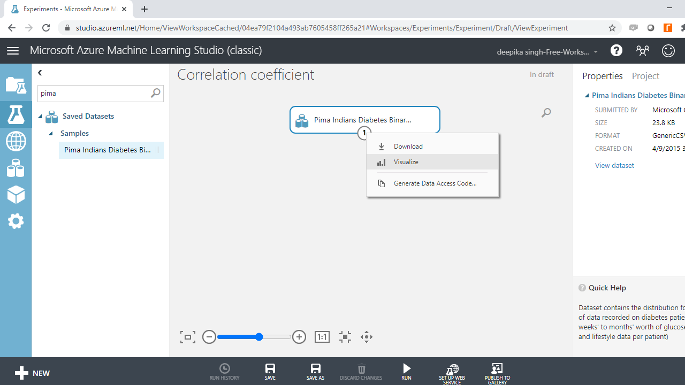The height and width of the screenshot is (385, 685).
Task: Open Experiments flask icon in sidebar
Action: coord(16,114)
